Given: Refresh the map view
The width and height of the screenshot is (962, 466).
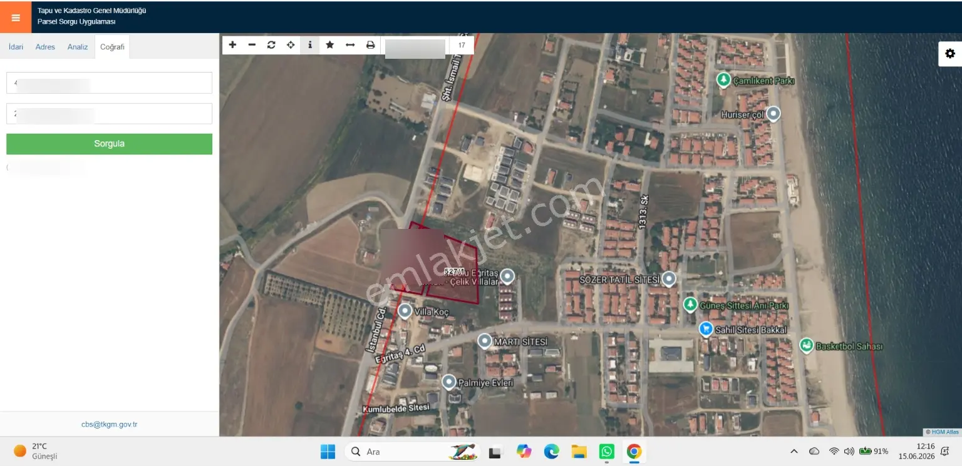Looking at the screenshot, I should [271, 45].
